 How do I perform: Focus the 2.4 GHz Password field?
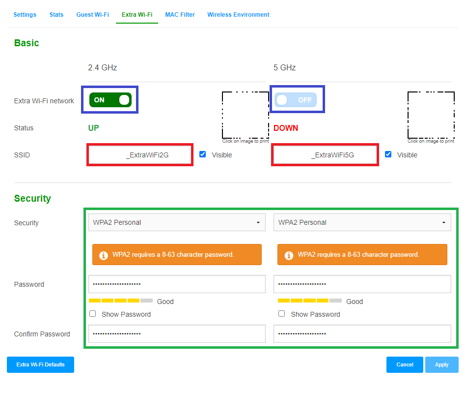click(177, 284)
